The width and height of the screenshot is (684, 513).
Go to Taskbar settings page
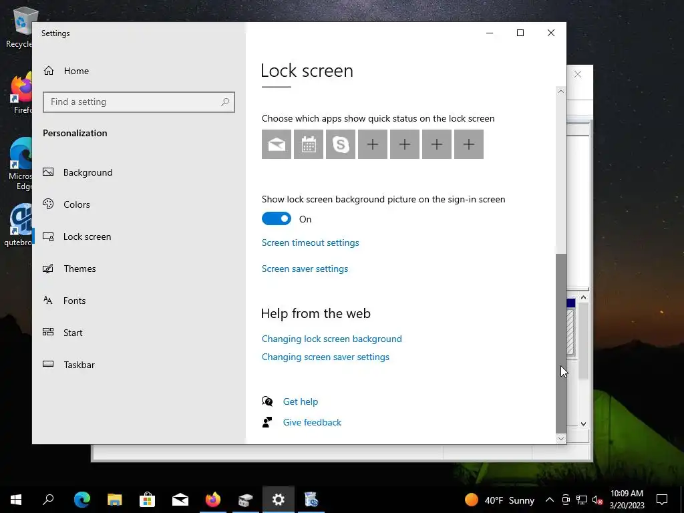[x=139, y=365]
